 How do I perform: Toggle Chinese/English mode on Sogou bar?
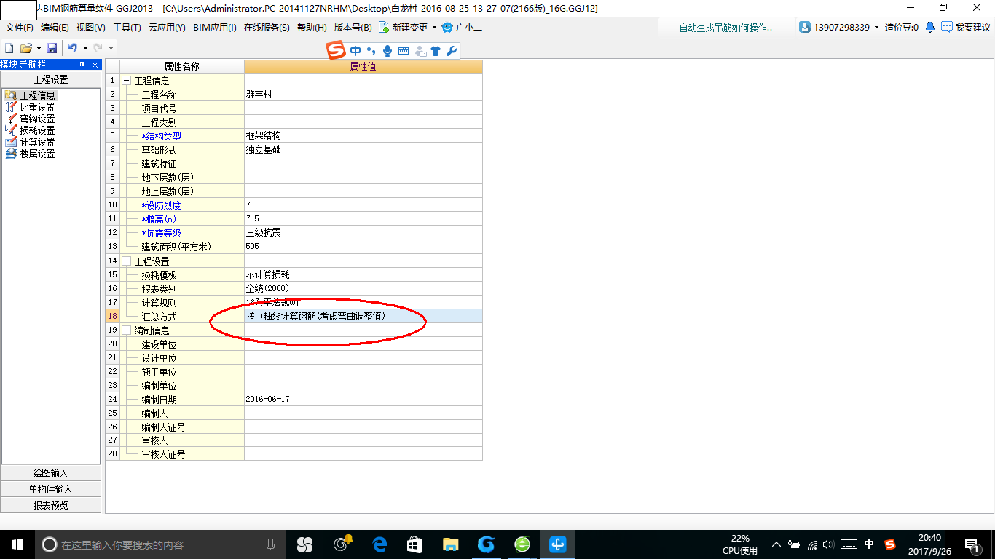355,51
